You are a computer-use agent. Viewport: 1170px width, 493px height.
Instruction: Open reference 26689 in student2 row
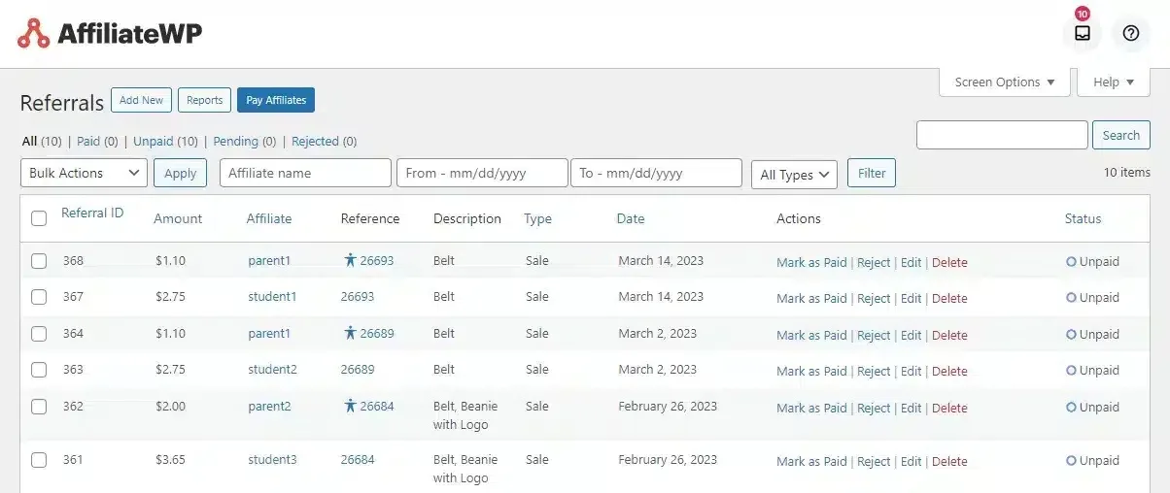[x=358, y=370]
